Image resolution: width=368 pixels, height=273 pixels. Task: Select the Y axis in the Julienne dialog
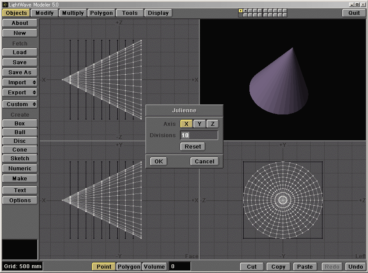(x=199, y=124)
